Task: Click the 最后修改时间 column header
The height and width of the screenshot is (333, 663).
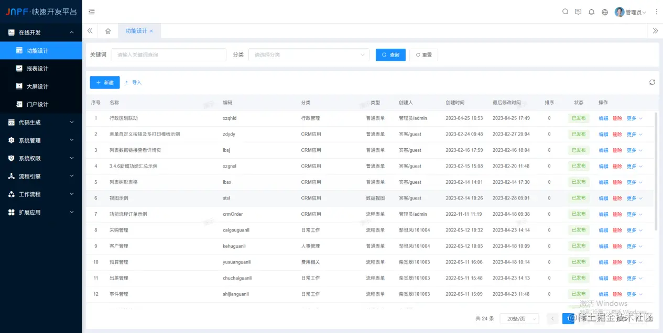Action: (507, 103)
